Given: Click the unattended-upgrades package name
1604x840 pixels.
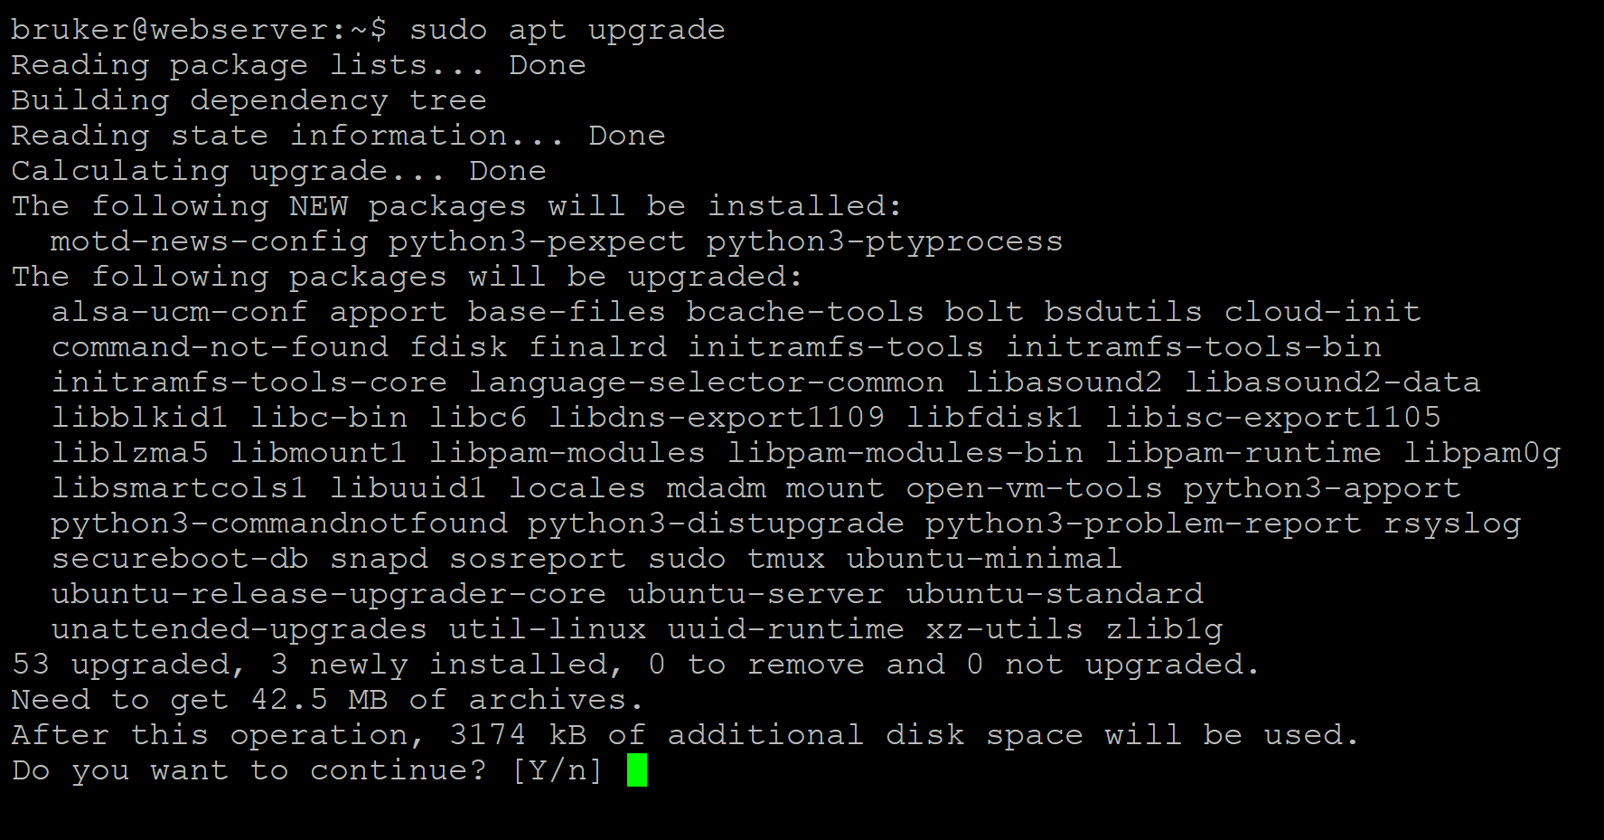Looking at the screenshot, I should [x=239, y=629].
